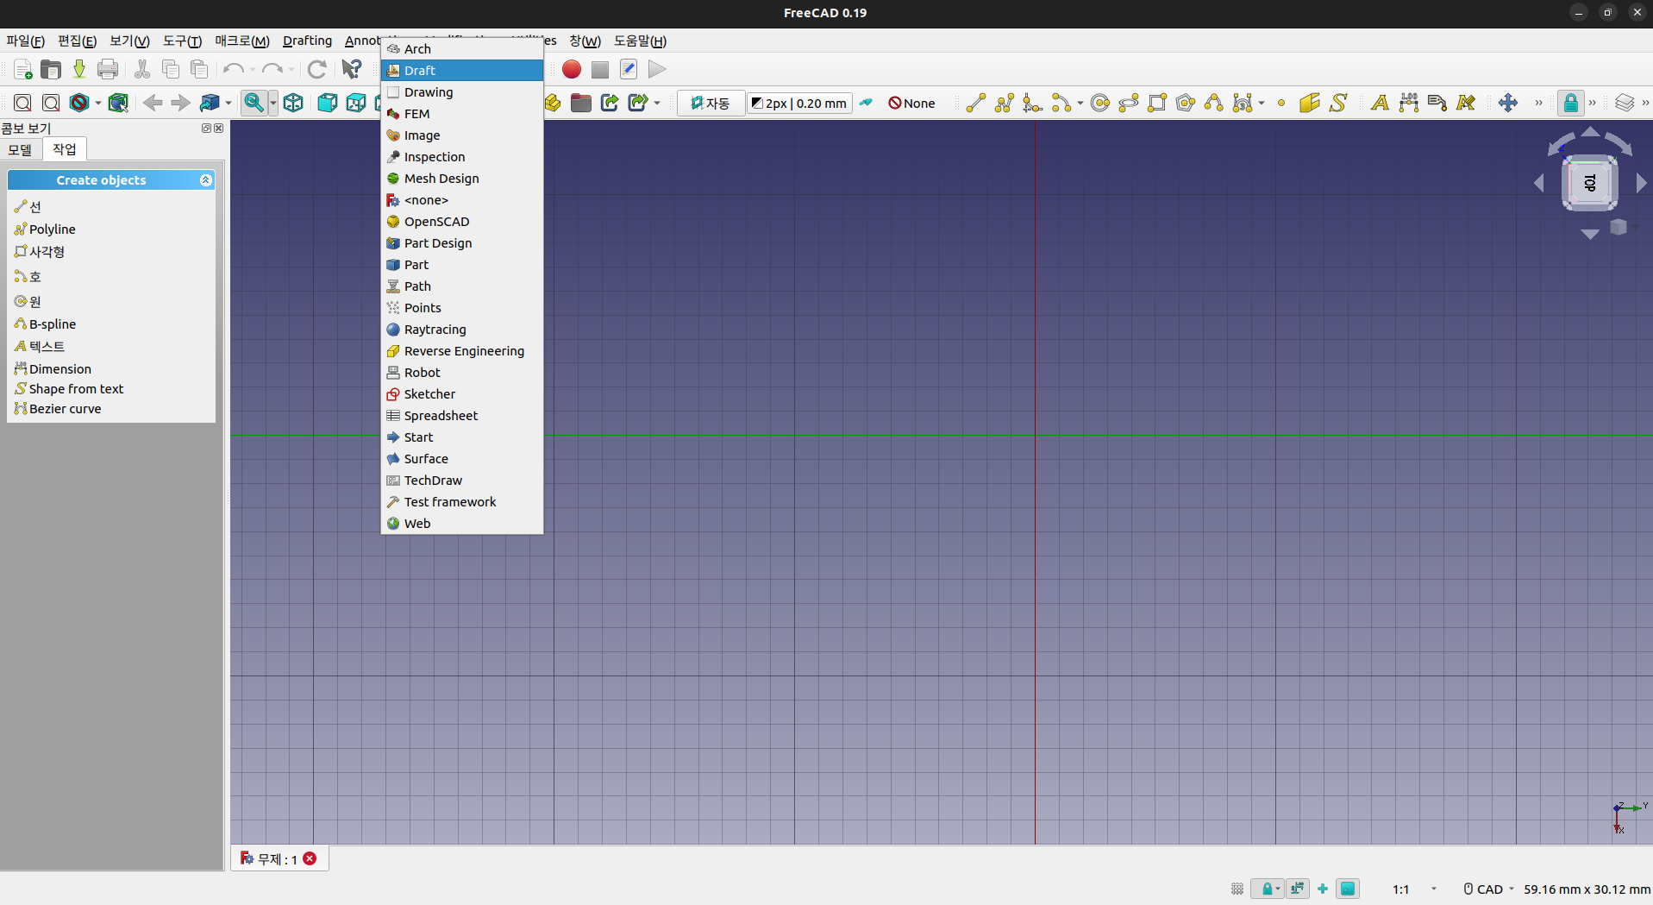This screenshot has width=1653, height=905.
Task: Open CAD navigation style dropdown
Action: 1489,889
